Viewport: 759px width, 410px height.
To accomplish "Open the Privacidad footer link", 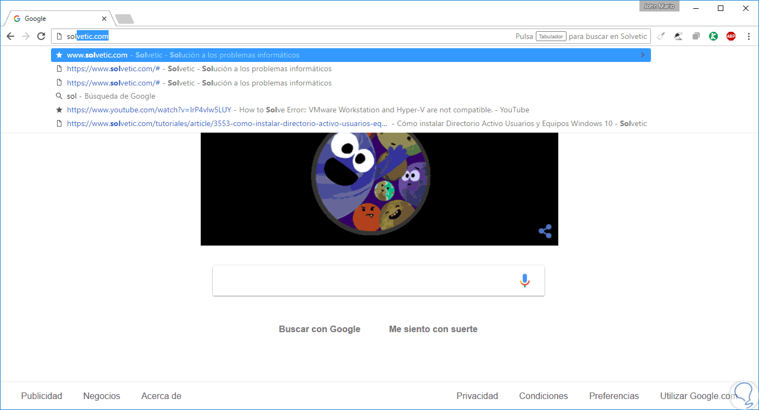I will [477, 396].
